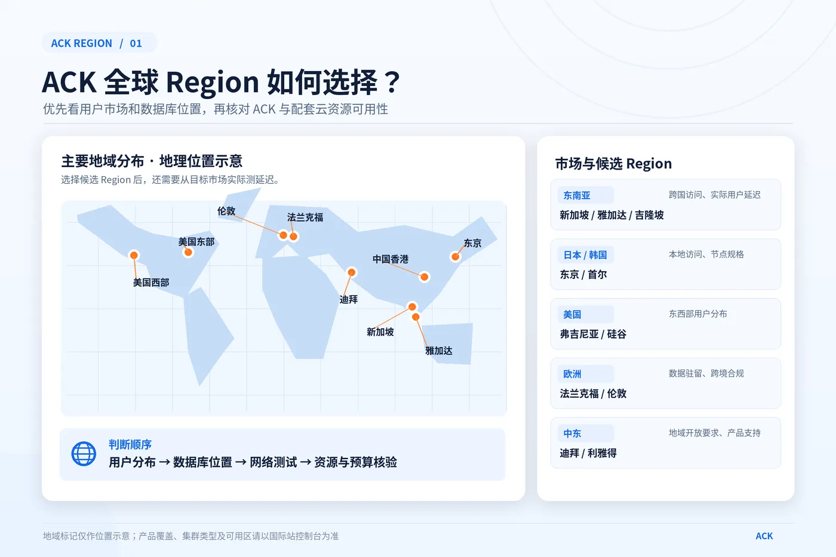836x557 pixels.
Task: Click the text 法兰克福 / 伦敦 in card
Action: click(x=593, y=393)
